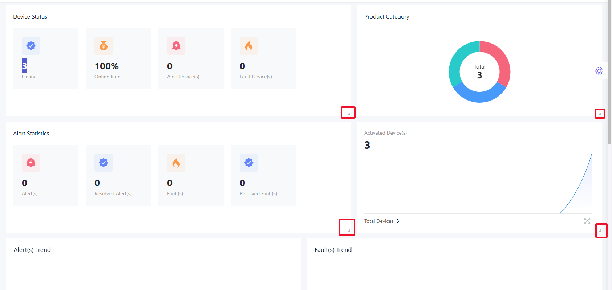This screenshot has height=290, width=612.
Task: Click the Resolved Alert(s) badge icon
Action: (104, 163)
